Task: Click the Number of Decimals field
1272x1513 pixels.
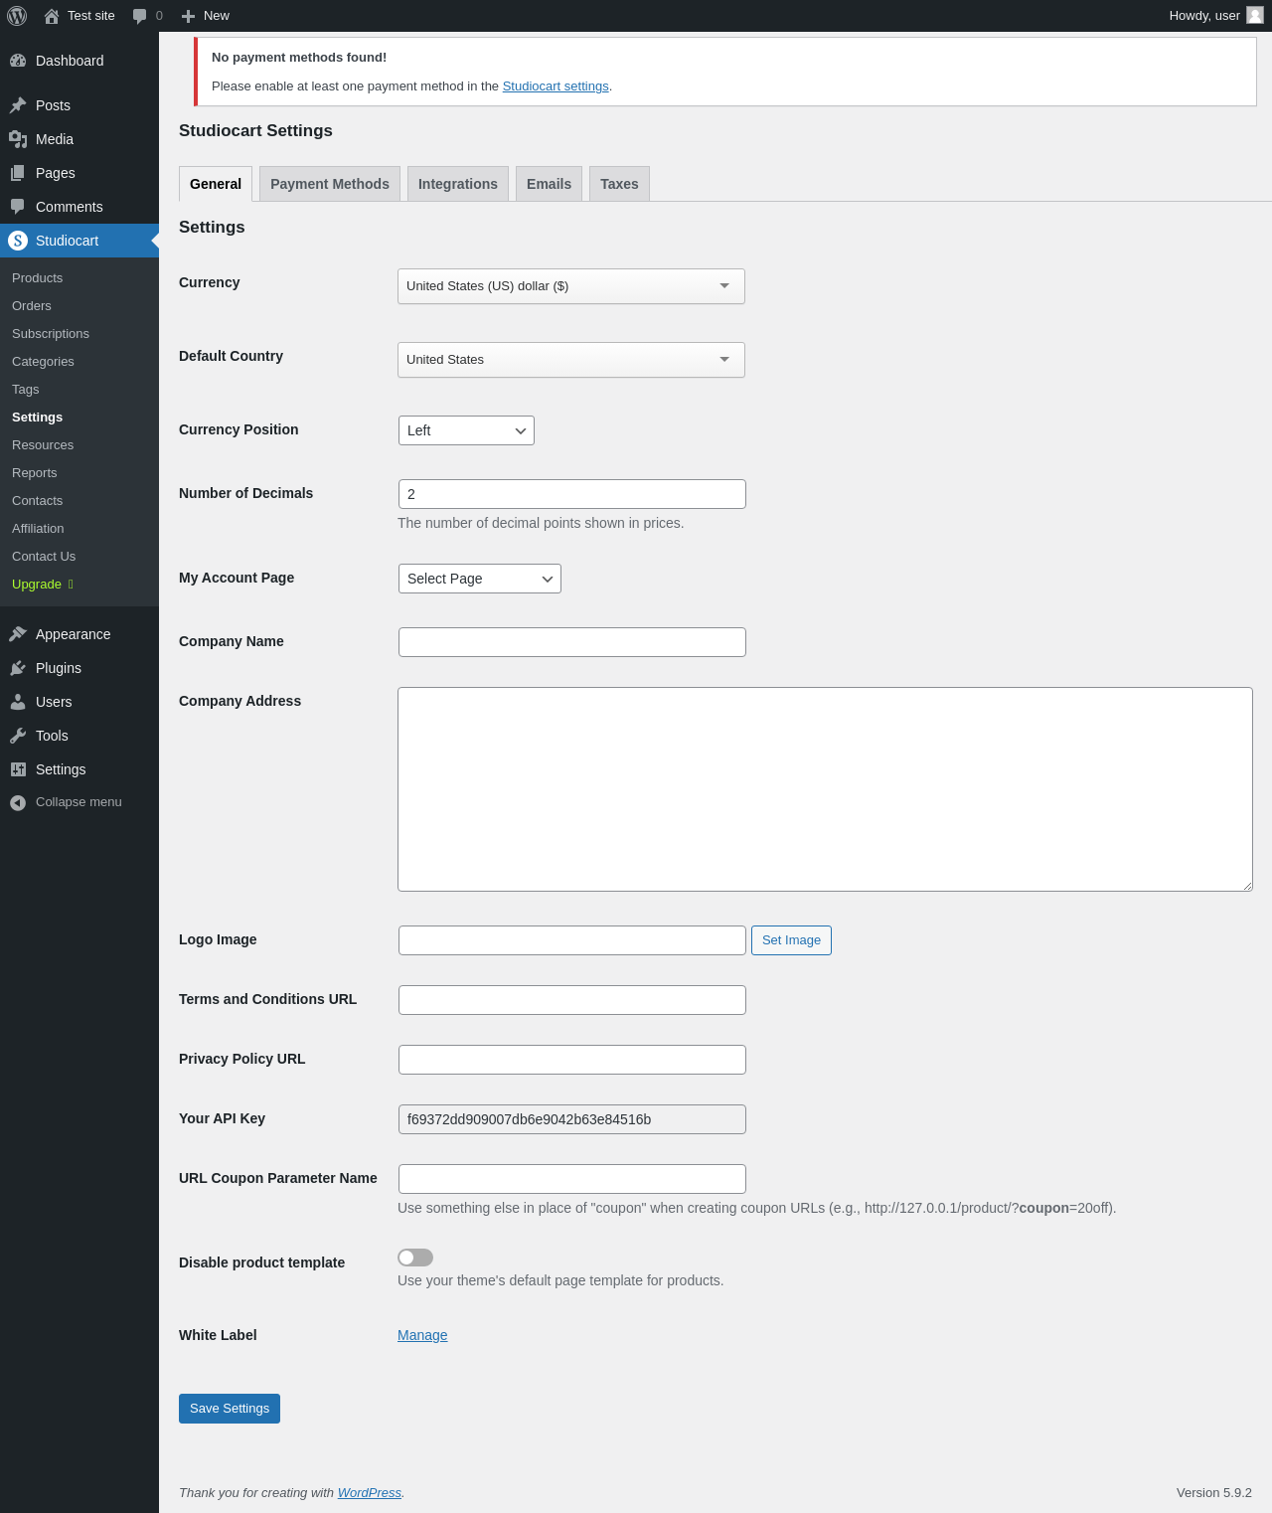Action: [572, 494]
